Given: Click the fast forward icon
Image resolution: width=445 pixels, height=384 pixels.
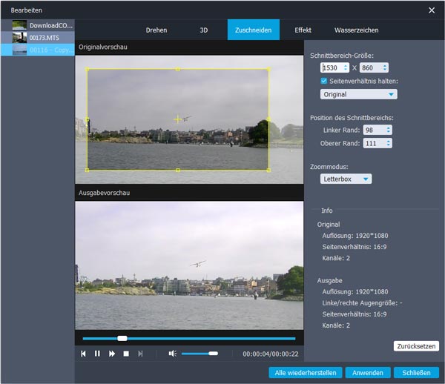Looking at the screenshot, I should [112, 354].
